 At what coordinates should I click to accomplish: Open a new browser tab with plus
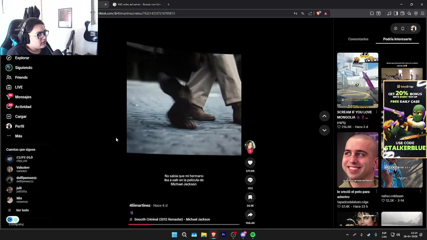tap(168, 4)
